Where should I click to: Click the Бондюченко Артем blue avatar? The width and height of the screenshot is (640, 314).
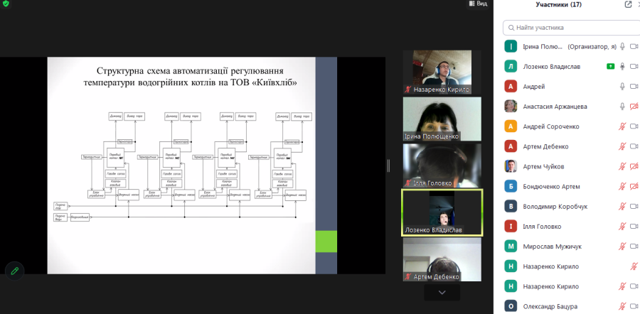(511, 186)
